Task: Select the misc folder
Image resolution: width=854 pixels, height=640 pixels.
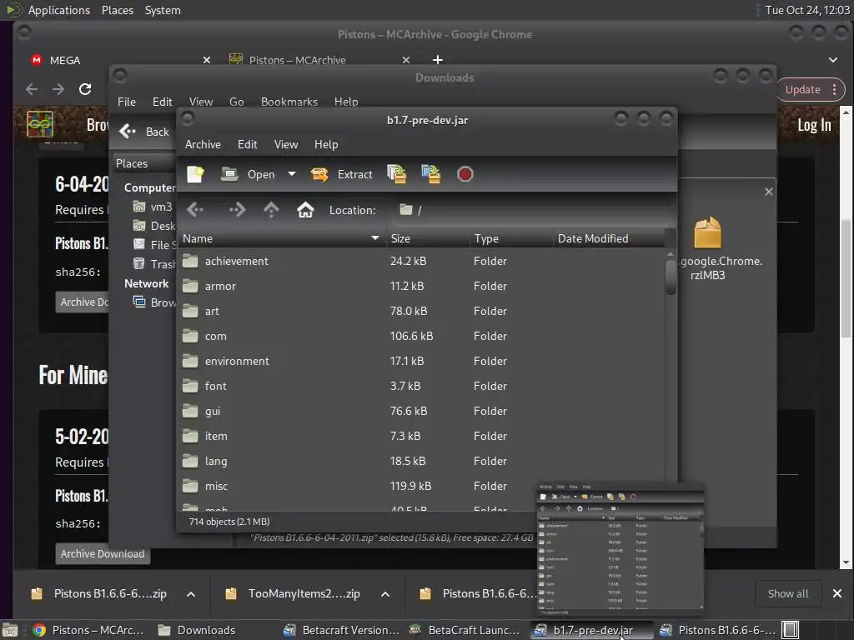Action: (x=421, y=487)
